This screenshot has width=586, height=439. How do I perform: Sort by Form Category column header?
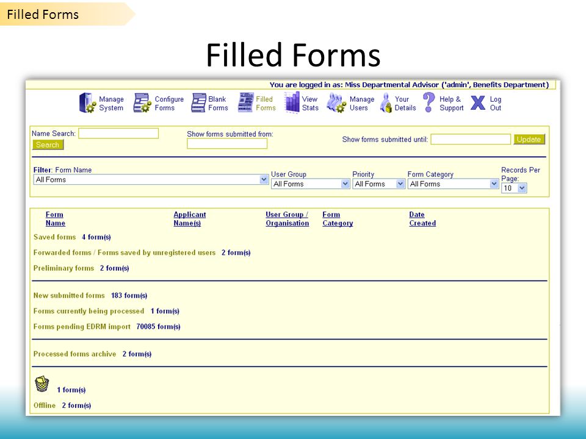click(x=338, y=219)
